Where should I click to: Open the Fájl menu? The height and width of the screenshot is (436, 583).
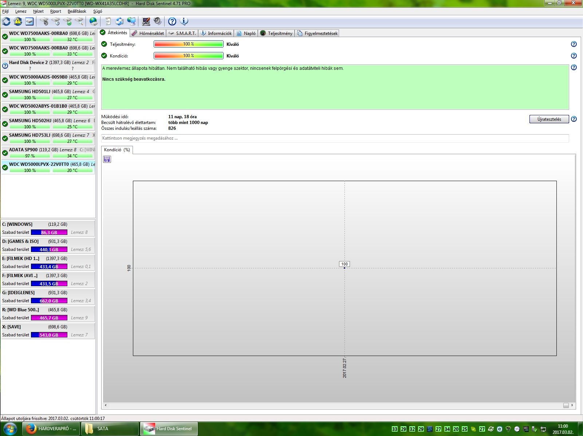5,11
